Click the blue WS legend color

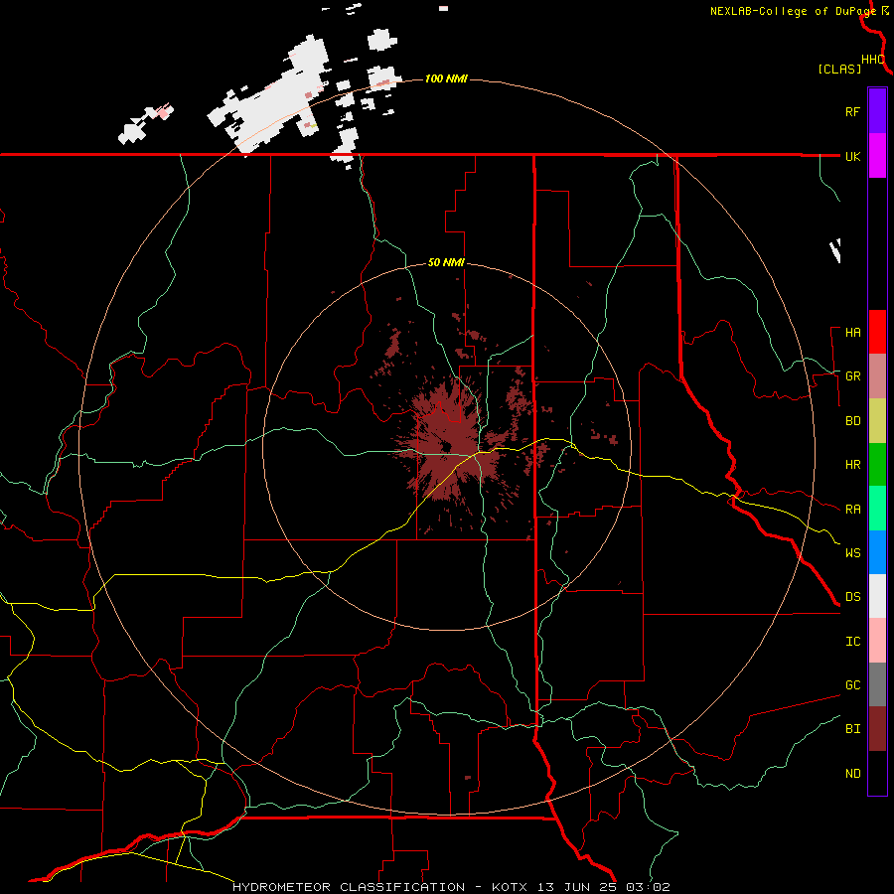tap(877, 552)
